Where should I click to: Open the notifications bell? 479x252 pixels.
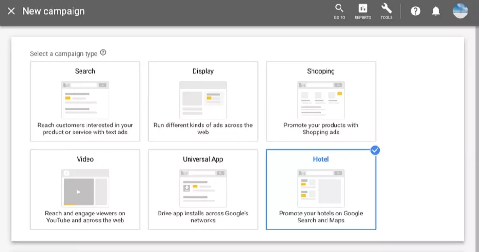pos(436,11)
